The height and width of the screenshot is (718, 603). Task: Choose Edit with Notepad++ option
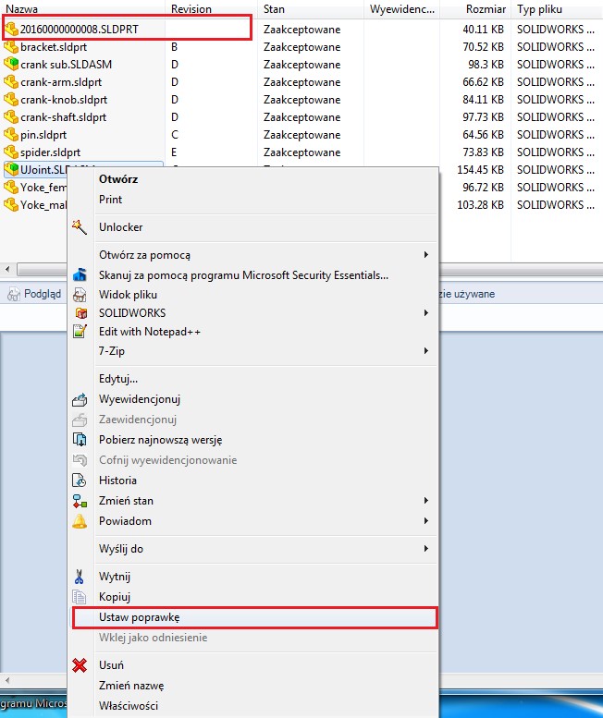[150, 332]
